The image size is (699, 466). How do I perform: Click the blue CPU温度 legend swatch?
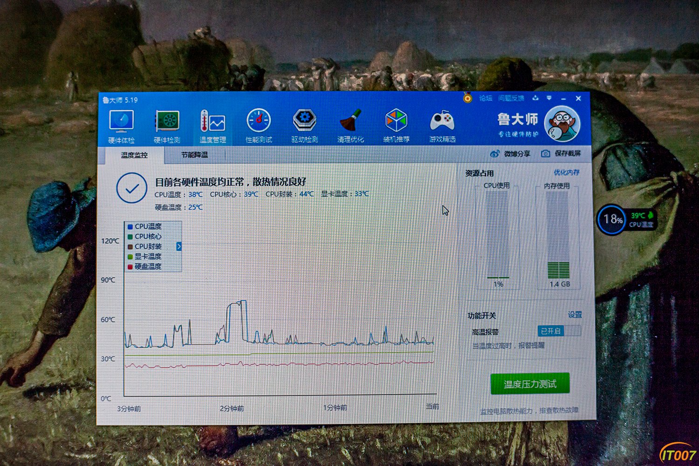point(130,226)
